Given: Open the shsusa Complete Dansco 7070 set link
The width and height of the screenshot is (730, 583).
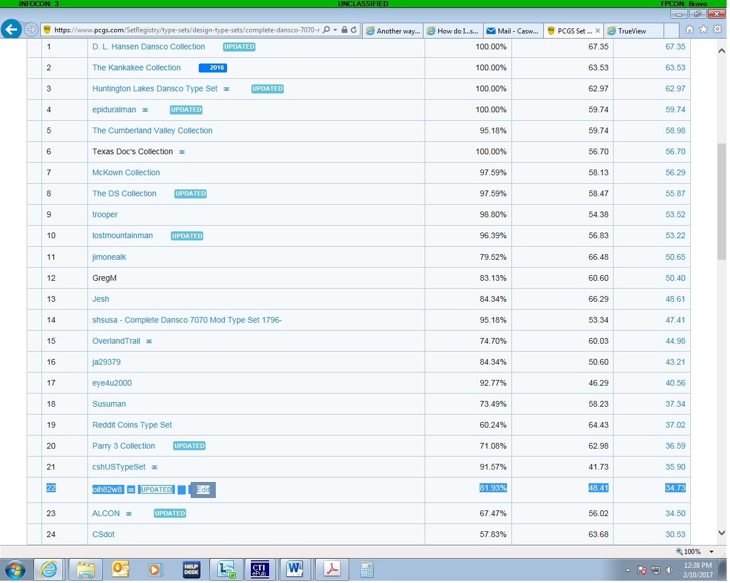Looking at the screenshot, I should pos(187,320).
